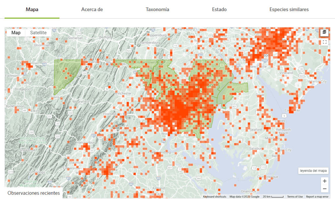335x199 pixels.
Task: Click Report a map error link
Action: (x=317, y=196)
